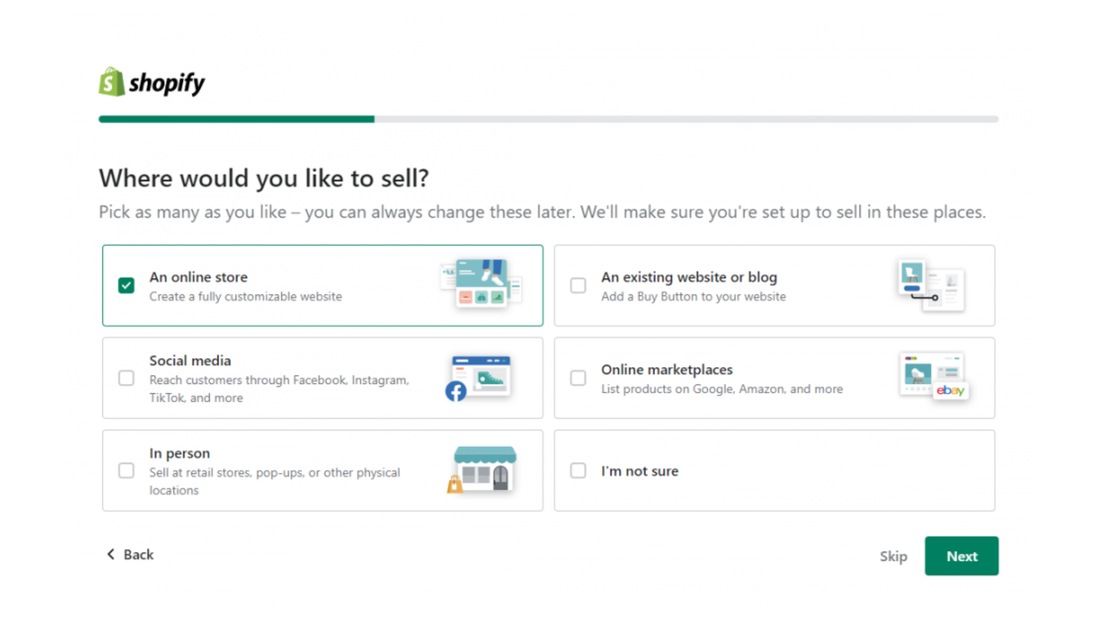
Task: Click the Back chevron arrow
Action: [x=111, y=554]
